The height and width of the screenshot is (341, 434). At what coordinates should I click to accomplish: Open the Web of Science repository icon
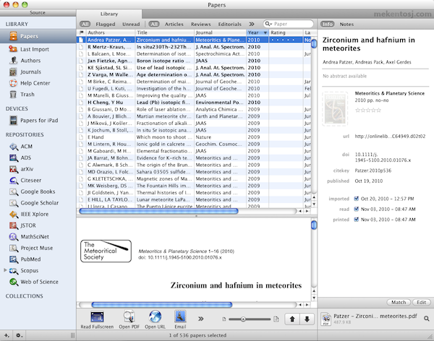coord(14,282)
